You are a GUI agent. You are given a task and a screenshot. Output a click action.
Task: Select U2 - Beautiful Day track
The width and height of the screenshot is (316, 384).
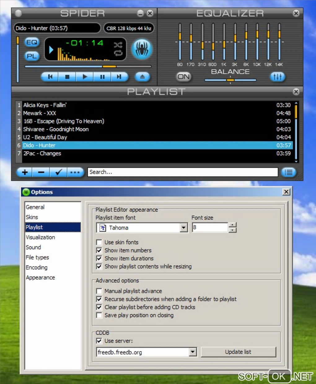coord(154,137)
